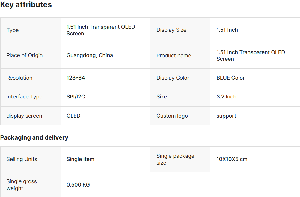The width and height of the screenshot is (300, 197).
Task: Click the "Packaging and delivery" heading
Action: click(x=34, y=137)
